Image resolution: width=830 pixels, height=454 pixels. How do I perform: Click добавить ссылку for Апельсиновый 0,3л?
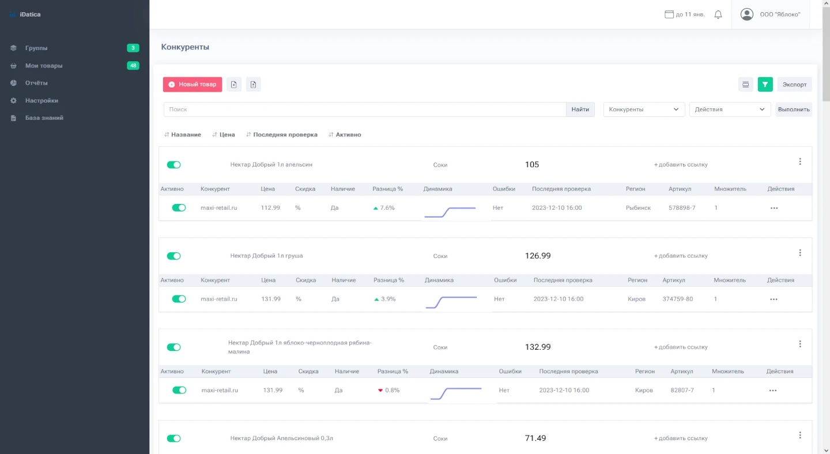pos(681,438)
